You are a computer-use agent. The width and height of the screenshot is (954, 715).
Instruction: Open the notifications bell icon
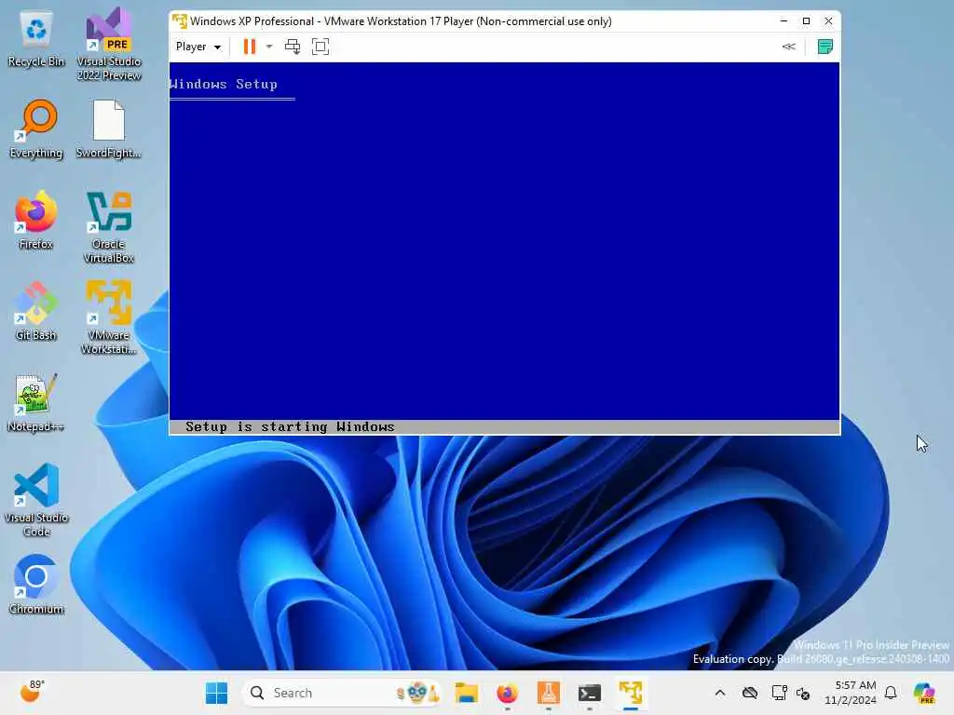click(891, 693)
